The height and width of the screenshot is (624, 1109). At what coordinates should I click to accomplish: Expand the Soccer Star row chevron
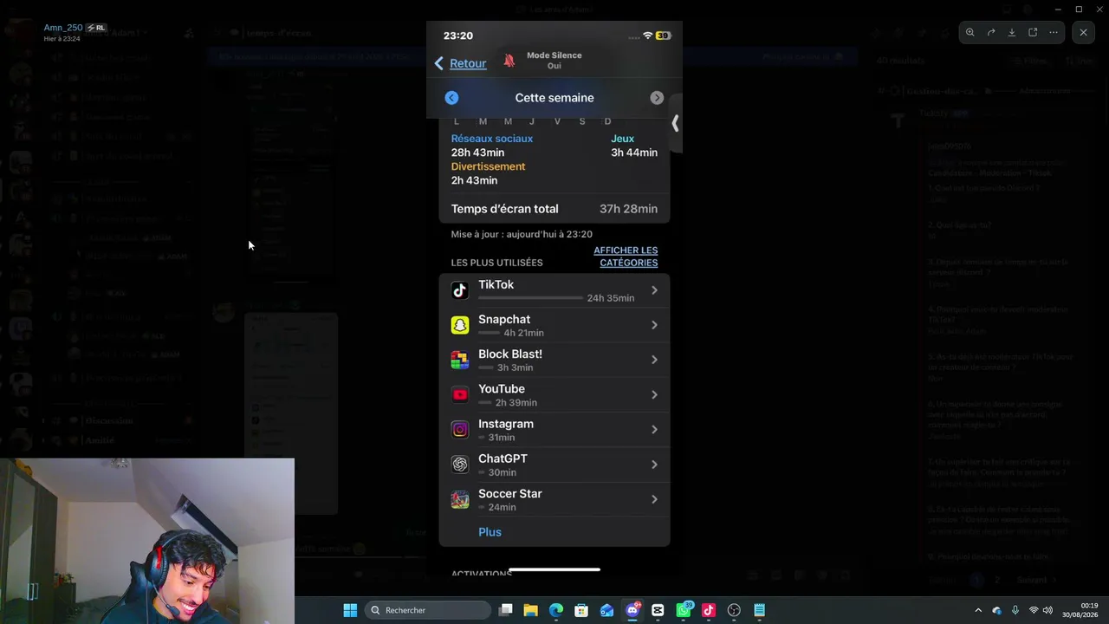click(654, 499)
